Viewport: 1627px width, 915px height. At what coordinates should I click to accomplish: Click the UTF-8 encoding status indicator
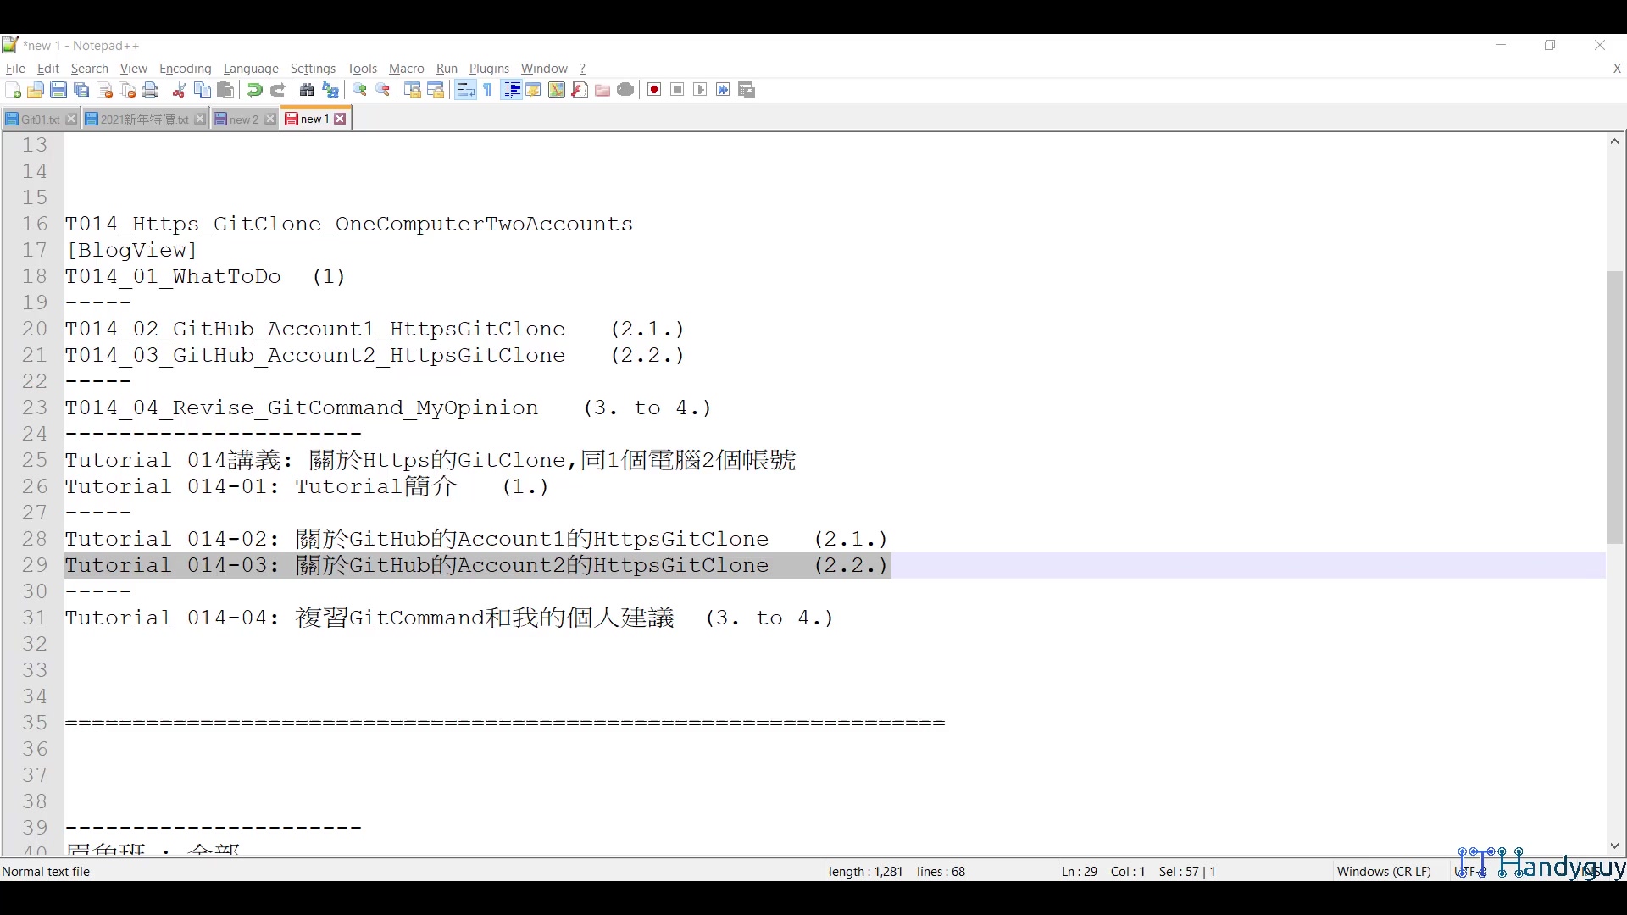point(1470,871)
